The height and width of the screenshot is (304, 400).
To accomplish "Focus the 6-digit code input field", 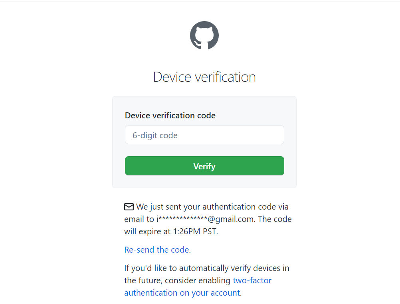I will point(204,135).
